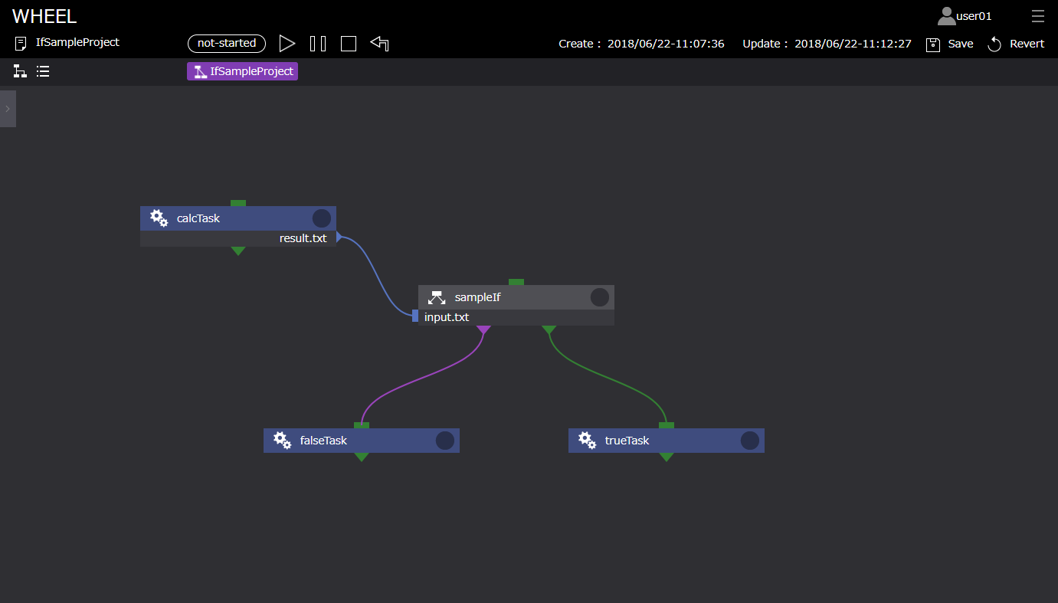Click the calcTask gears icon
The width and height of the screenshot is (1058, 603).
[x=159, y=218]
